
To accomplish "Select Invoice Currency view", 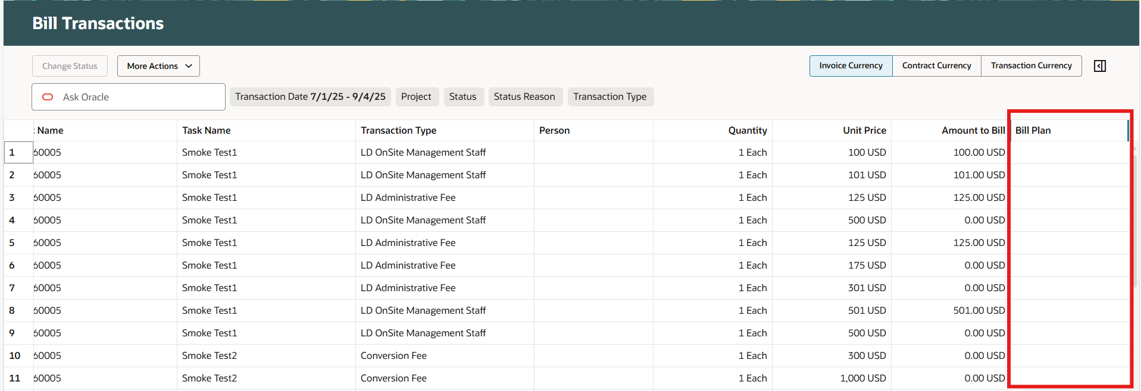I will click(x=851, y=65).
